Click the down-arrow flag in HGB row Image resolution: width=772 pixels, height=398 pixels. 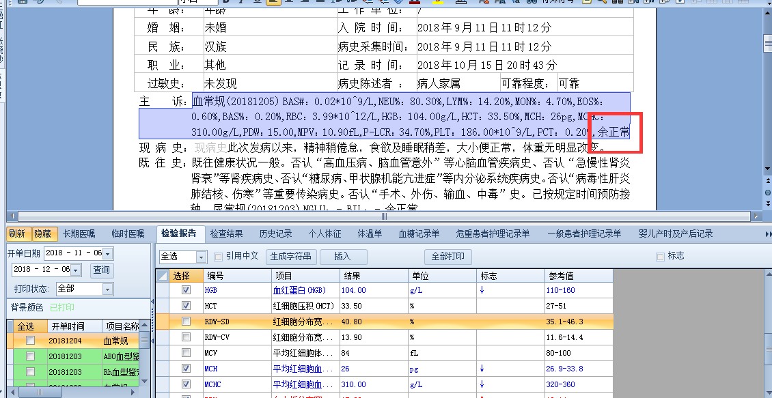pos(482,290)
